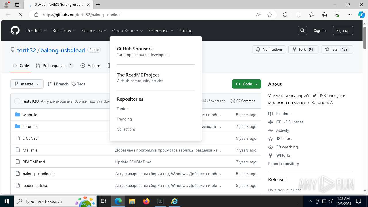
Task: Open the Favorites list icon
Action: pos(312,15)
